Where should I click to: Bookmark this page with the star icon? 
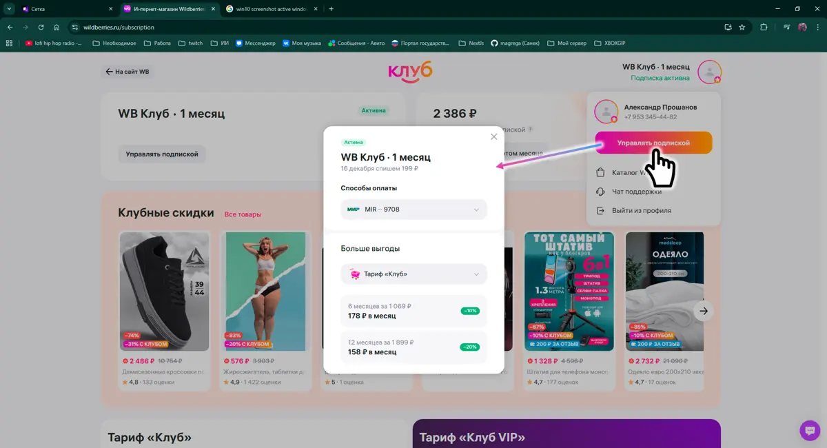pyautogui.click(x=742, y=27)
